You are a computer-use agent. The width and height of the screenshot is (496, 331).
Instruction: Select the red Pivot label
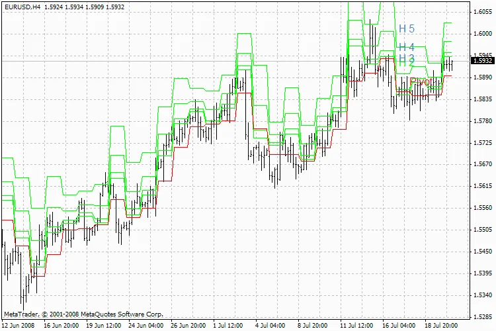(421, 82)
